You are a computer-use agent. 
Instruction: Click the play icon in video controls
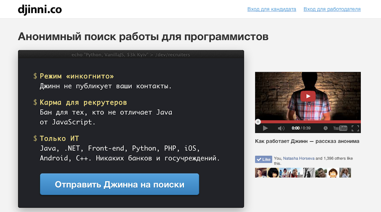tap(265, 128)
